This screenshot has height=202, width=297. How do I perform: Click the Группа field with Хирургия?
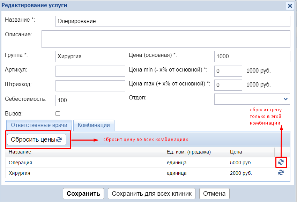pos(90,56)
